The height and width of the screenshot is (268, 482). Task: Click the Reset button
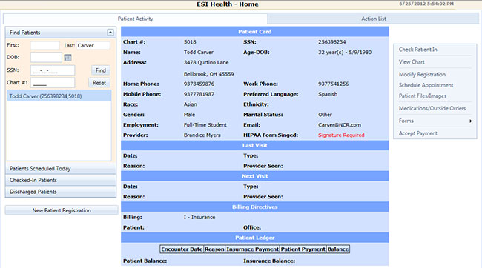99,83
